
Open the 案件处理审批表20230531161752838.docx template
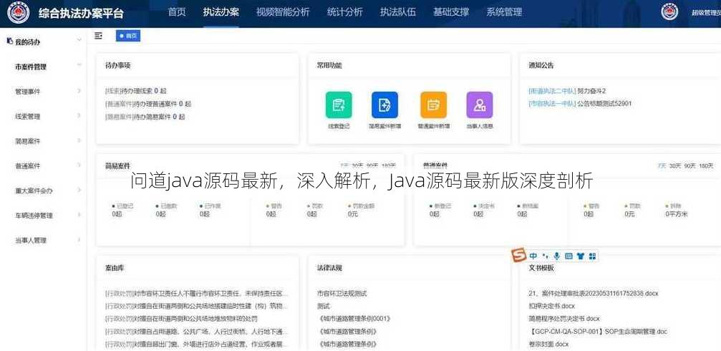(594, 293)
